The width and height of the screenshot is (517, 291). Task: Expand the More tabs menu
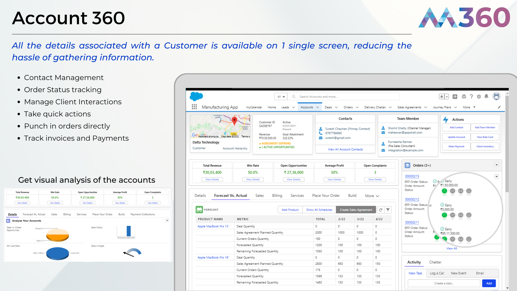pos(372,196)
